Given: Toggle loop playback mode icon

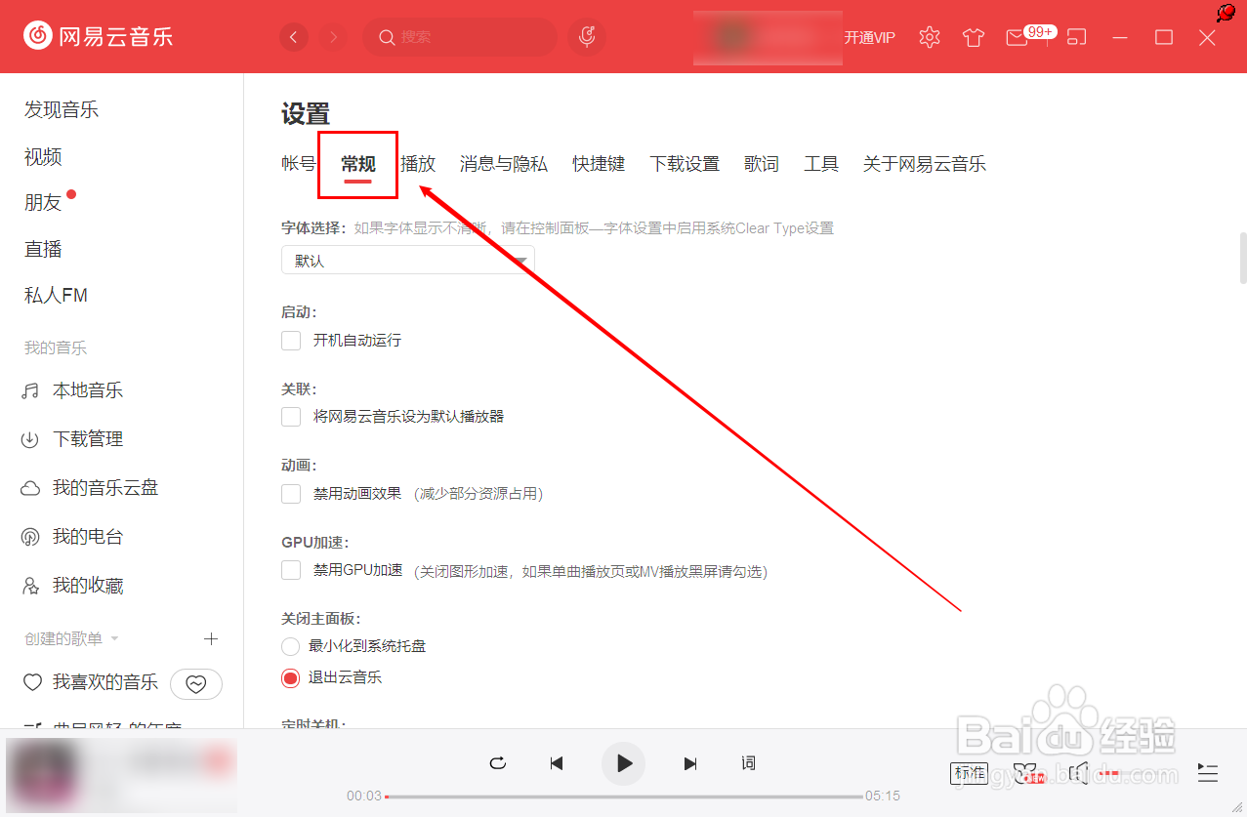Looking at the screenshot, I should 498,763.
